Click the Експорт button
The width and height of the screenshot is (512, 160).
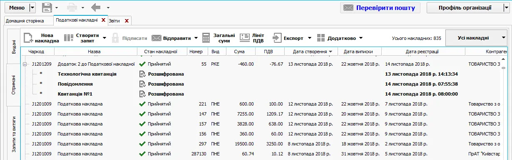[288, 38]
